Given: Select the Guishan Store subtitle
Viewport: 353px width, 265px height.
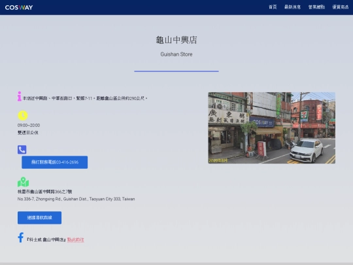Looking at the screenshot, I should 176,54.
